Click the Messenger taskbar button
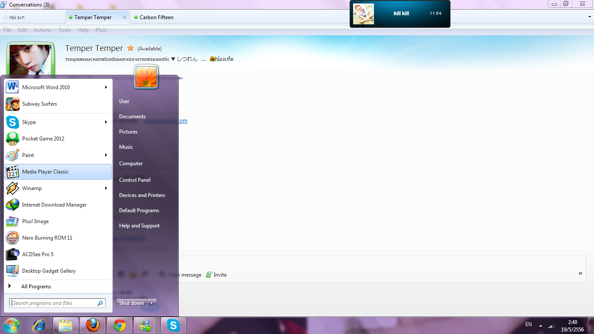 145,325
